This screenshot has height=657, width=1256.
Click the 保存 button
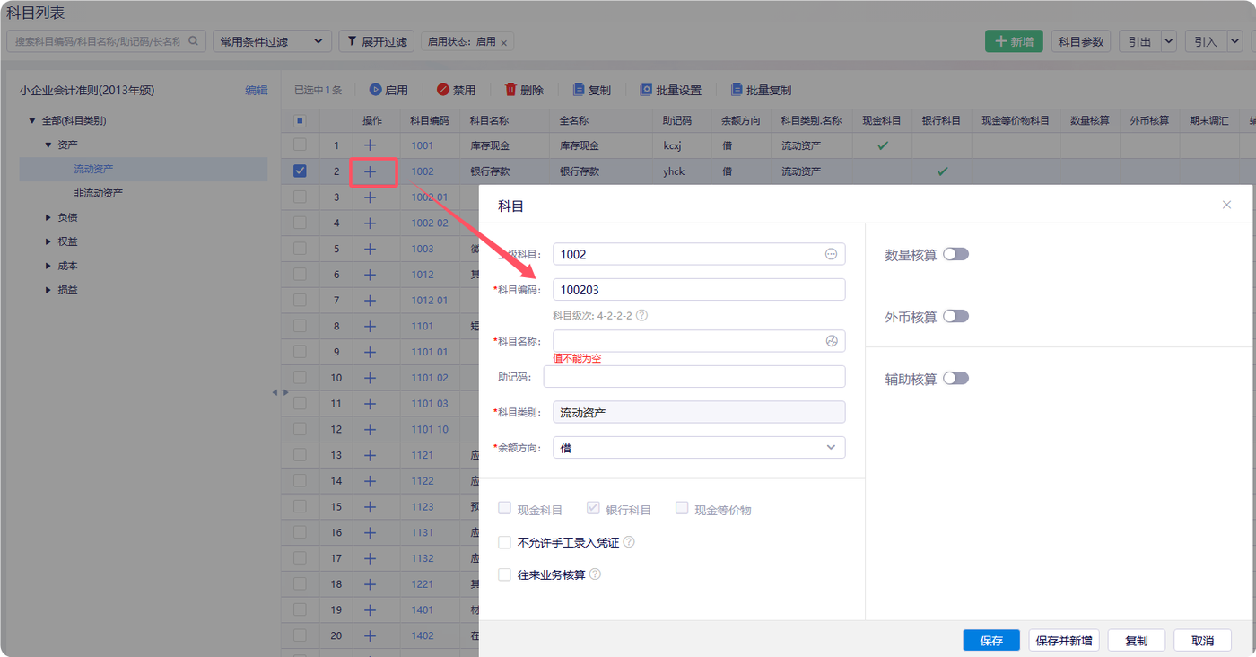tap(991, 640)
